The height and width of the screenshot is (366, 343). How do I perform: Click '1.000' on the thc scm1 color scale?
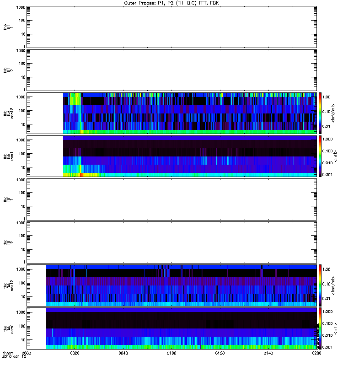coord(327,312)
